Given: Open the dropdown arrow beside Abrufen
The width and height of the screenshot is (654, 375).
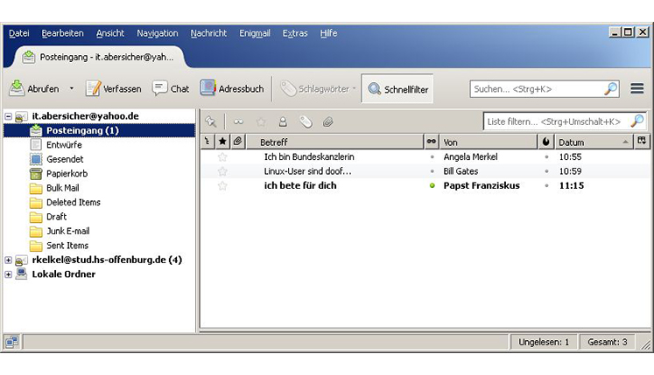Looking at the screenshot, I should [x=72, y=89].
